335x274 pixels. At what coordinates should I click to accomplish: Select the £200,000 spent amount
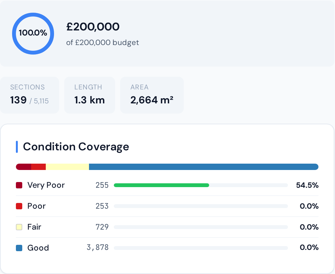coord(93,27)
